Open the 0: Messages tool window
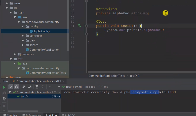 click(32, 115)
